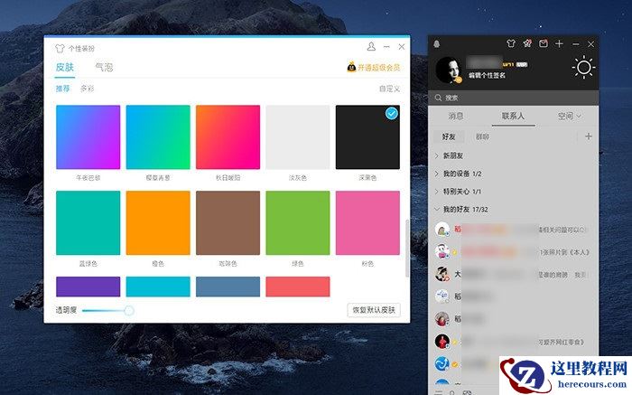This screenshot has width=632, height=395.
Task: Choose the coral red skin swatch
Action: pyautogui.click(x=298, y=287)
